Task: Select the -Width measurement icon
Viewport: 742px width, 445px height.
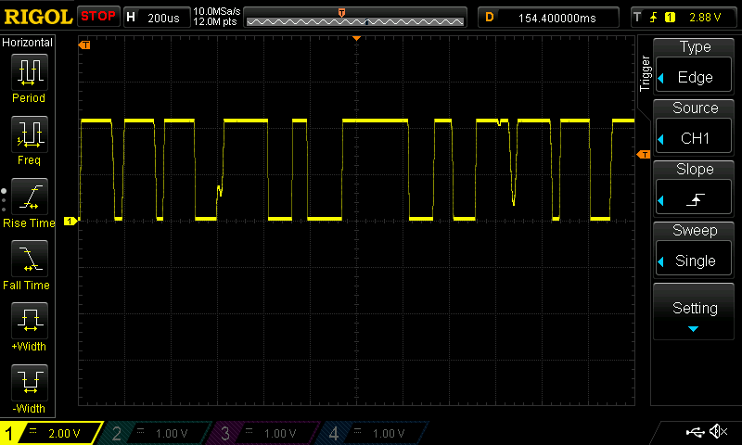Action: pos(30,383)
